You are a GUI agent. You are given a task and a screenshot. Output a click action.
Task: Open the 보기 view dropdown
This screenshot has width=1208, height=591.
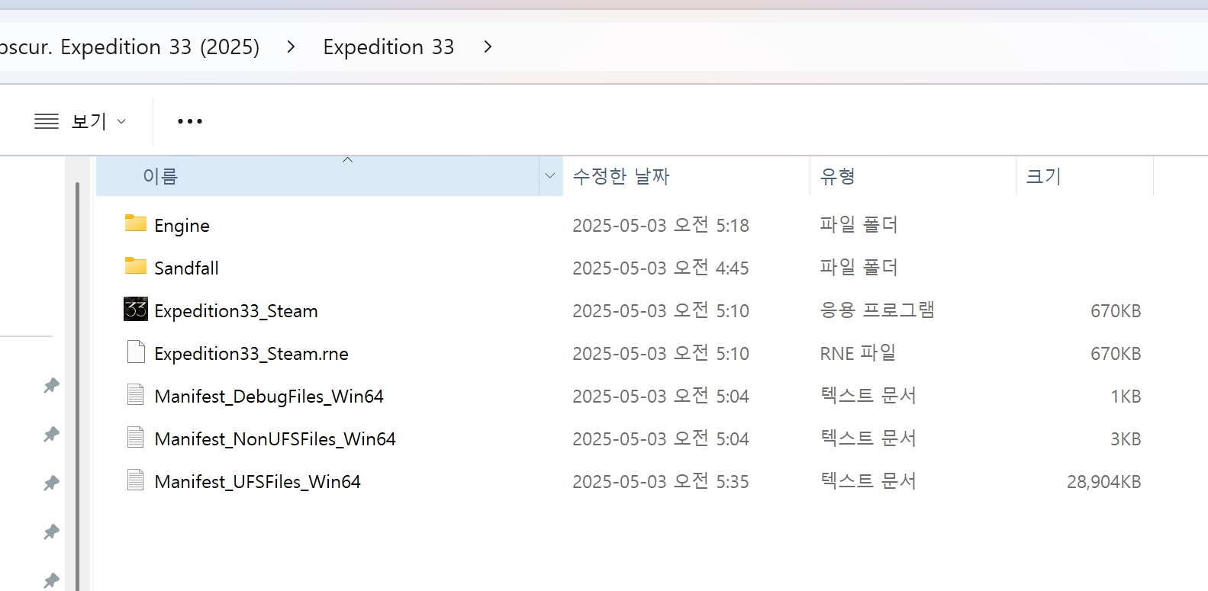pyautogui.click(x=80, y=121)
